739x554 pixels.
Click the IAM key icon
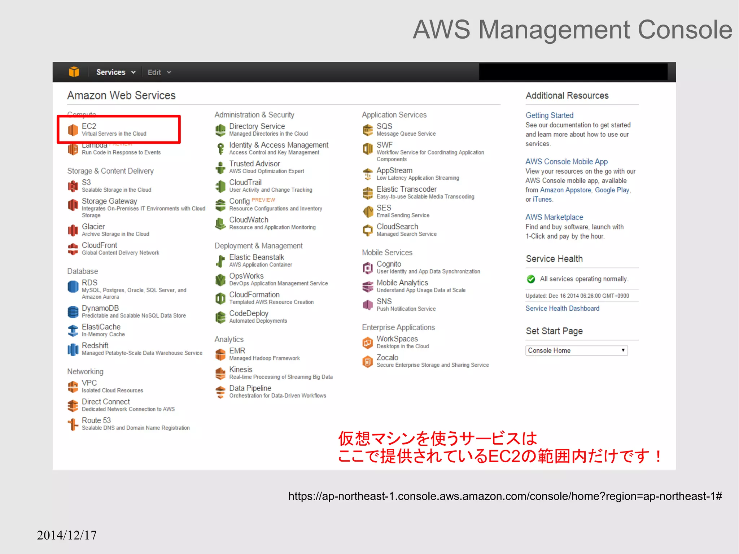[220, 149]
